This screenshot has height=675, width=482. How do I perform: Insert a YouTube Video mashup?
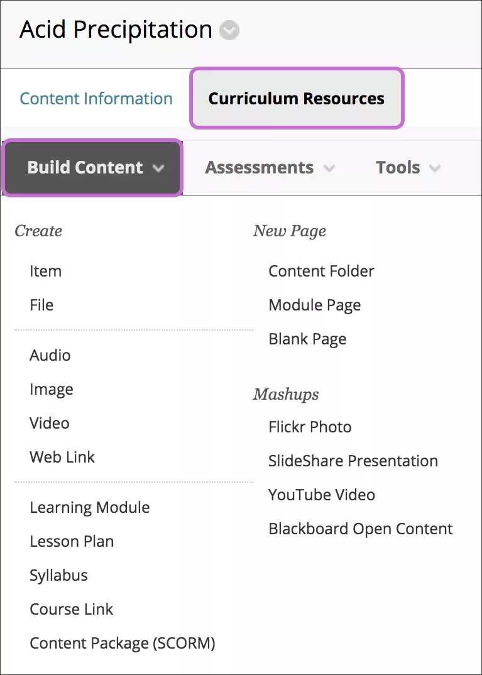[321, 495]
